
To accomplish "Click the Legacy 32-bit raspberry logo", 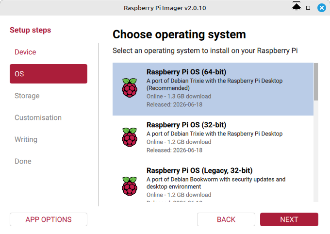I will [130, 186].
